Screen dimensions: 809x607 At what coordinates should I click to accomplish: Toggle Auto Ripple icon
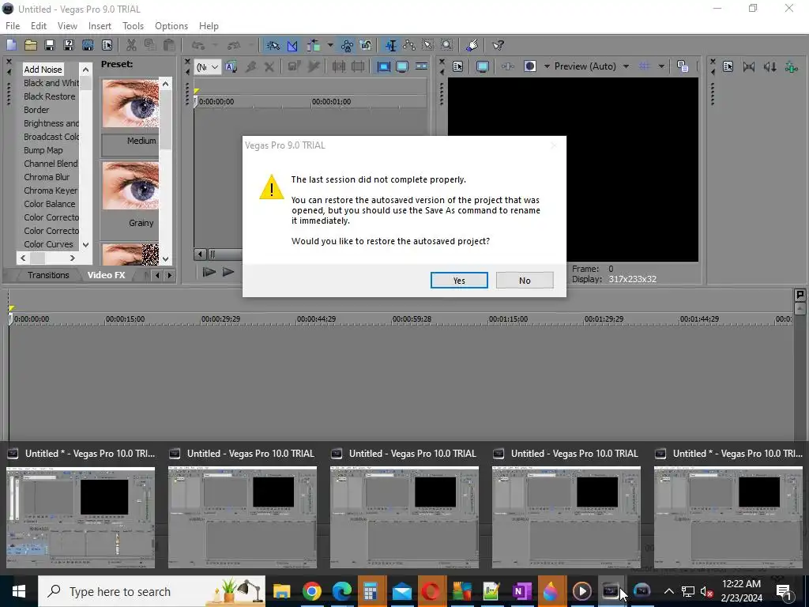(313, 45)
